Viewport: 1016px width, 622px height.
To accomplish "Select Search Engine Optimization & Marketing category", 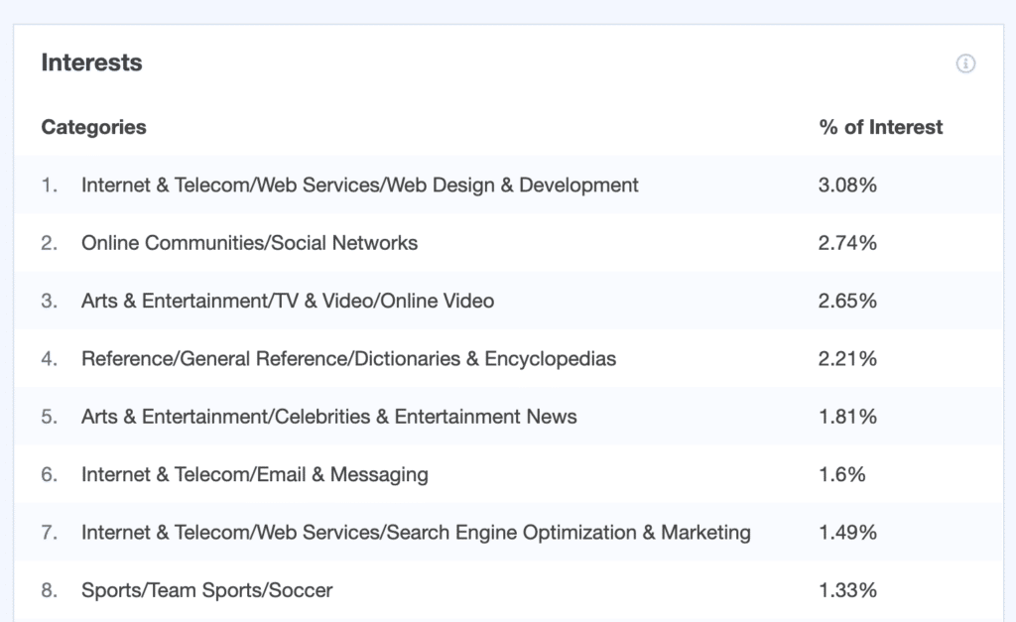I will pyautogui.click(x=416, y=533).
